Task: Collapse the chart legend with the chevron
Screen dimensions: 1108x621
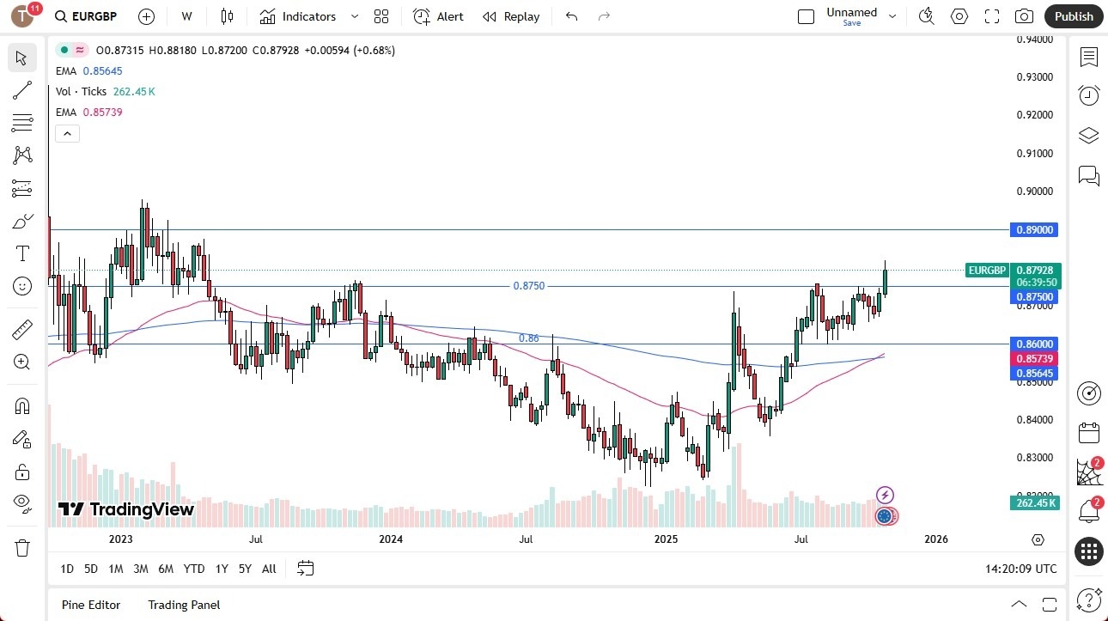Action: (67, 133)
